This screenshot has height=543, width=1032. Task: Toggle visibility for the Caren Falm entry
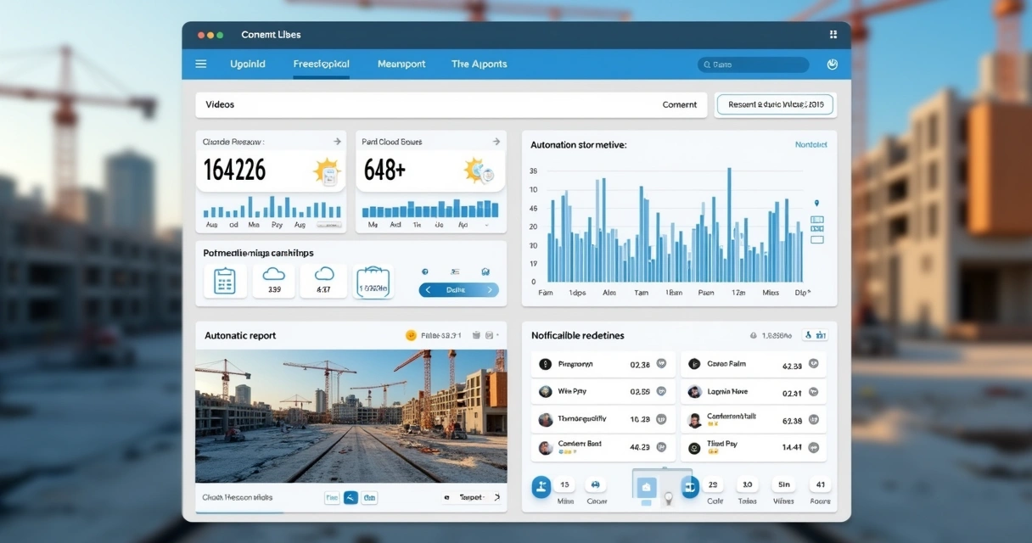(x=814, y=363)
